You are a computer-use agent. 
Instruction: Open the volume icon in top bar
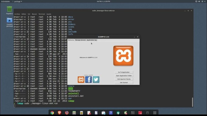tap(199, 1)
